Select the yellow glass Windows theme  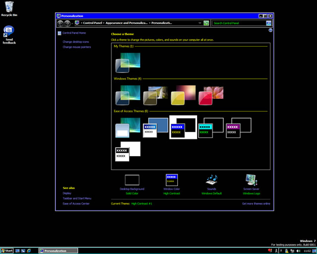click(x=183, y=95)
